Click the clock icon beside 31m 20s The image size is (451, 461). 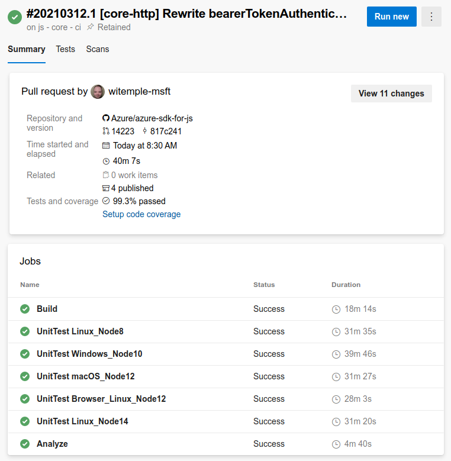pyautogui.click(x=336, y=421)
